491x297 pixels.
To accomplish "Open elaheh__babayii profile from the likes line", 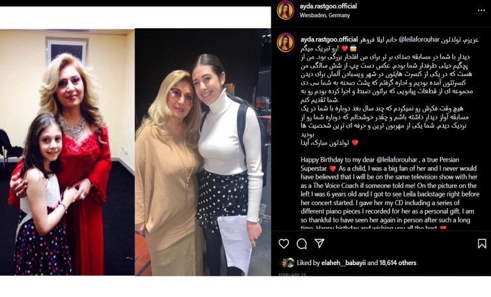I will pos(343,263).
